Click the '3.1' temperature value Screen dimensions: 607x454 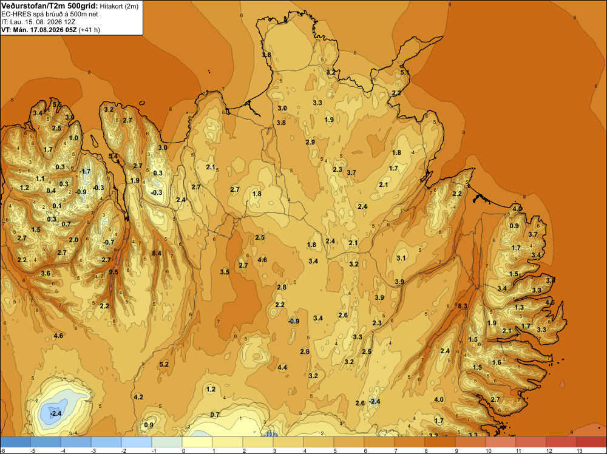[x=401, y=258]
